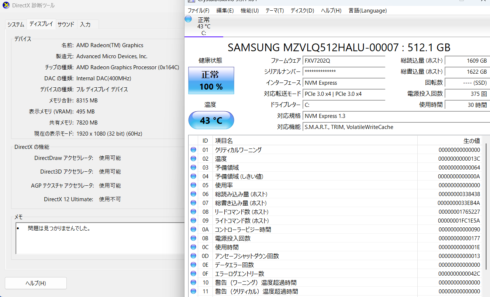Click the status orb for row 02 温度

click(193, 159)
